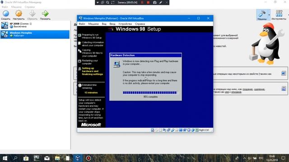Click the Создать new machine icon
This screenshot has height=162, width=289.
click(x=6, y=13)
